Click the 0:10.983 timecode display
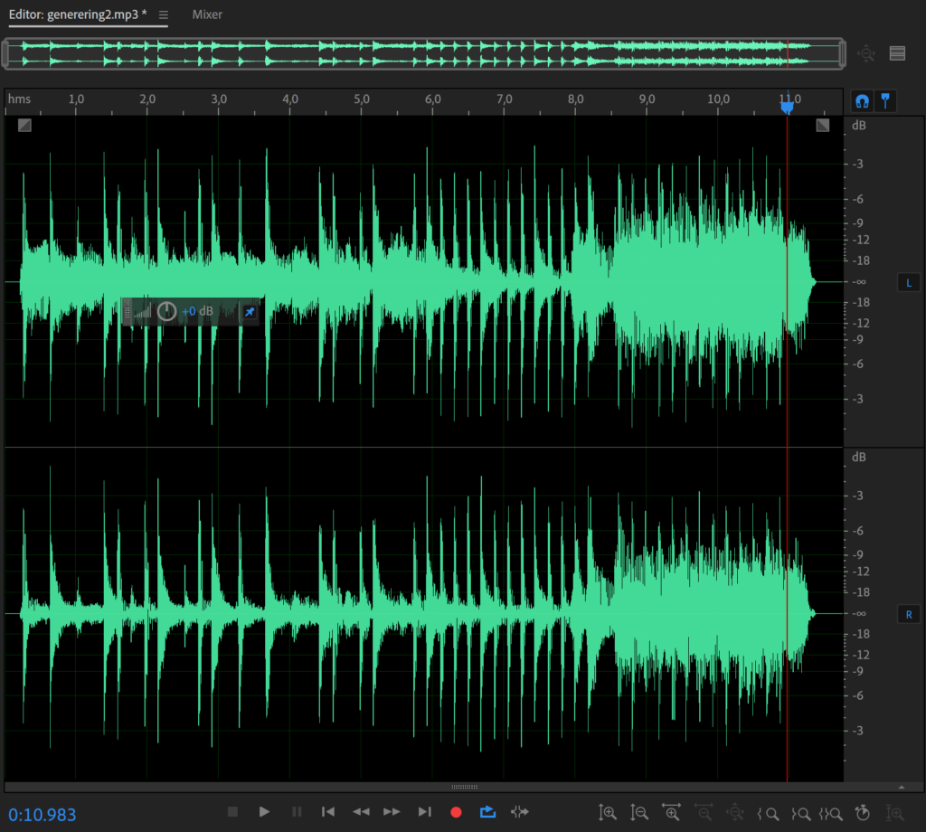This screenshot has height=832, width=926. [43, 814]
